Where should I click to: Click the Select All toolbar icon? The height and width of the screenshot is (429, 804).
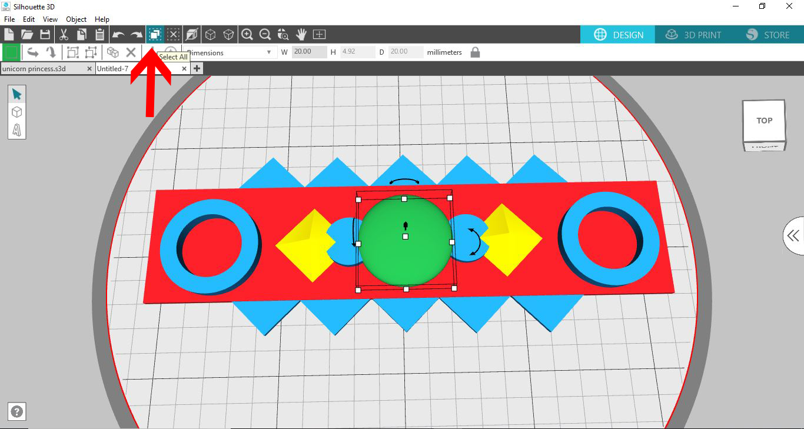(x=155, y=34)
